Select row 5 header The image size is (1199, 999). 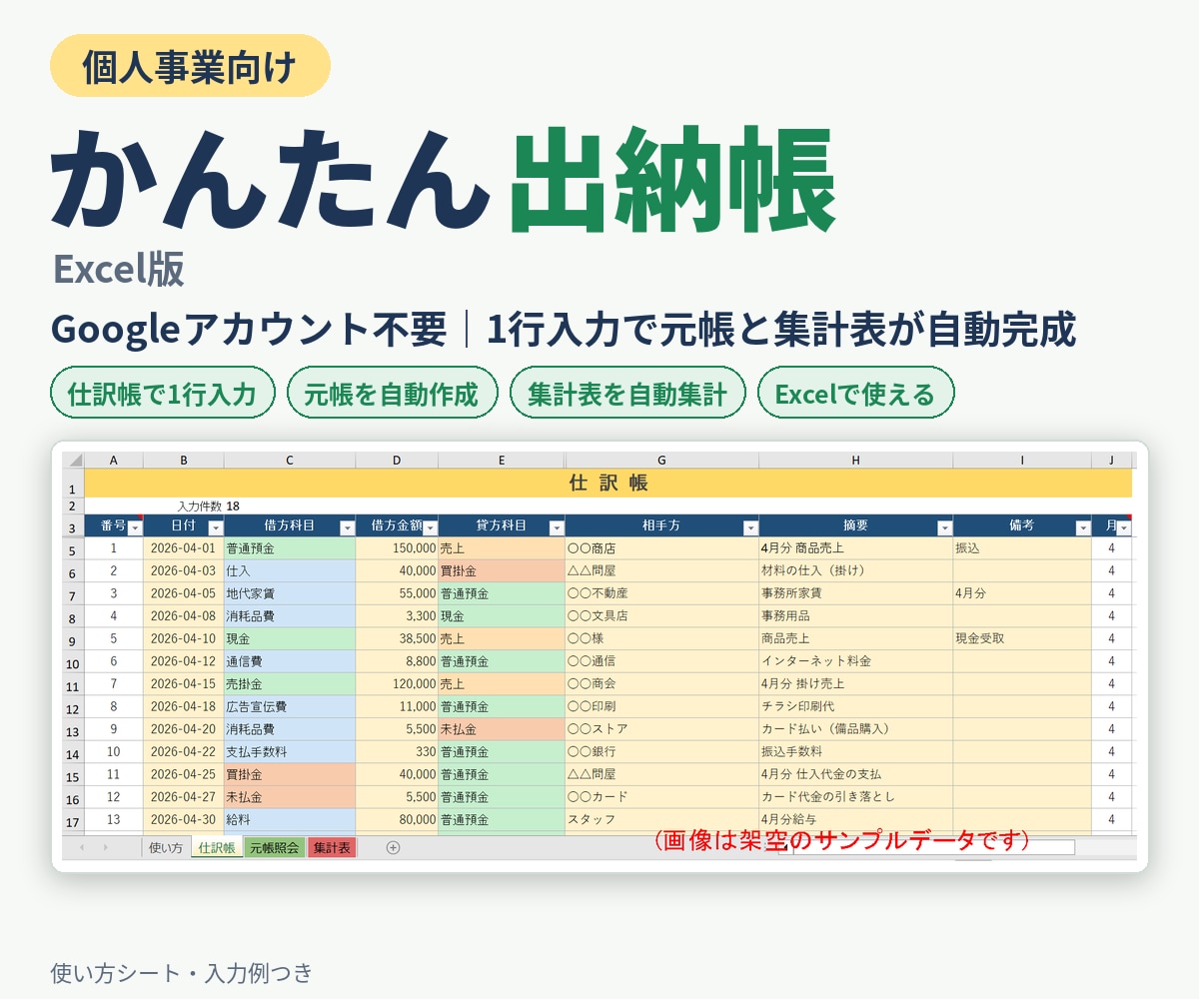point(73,549)
